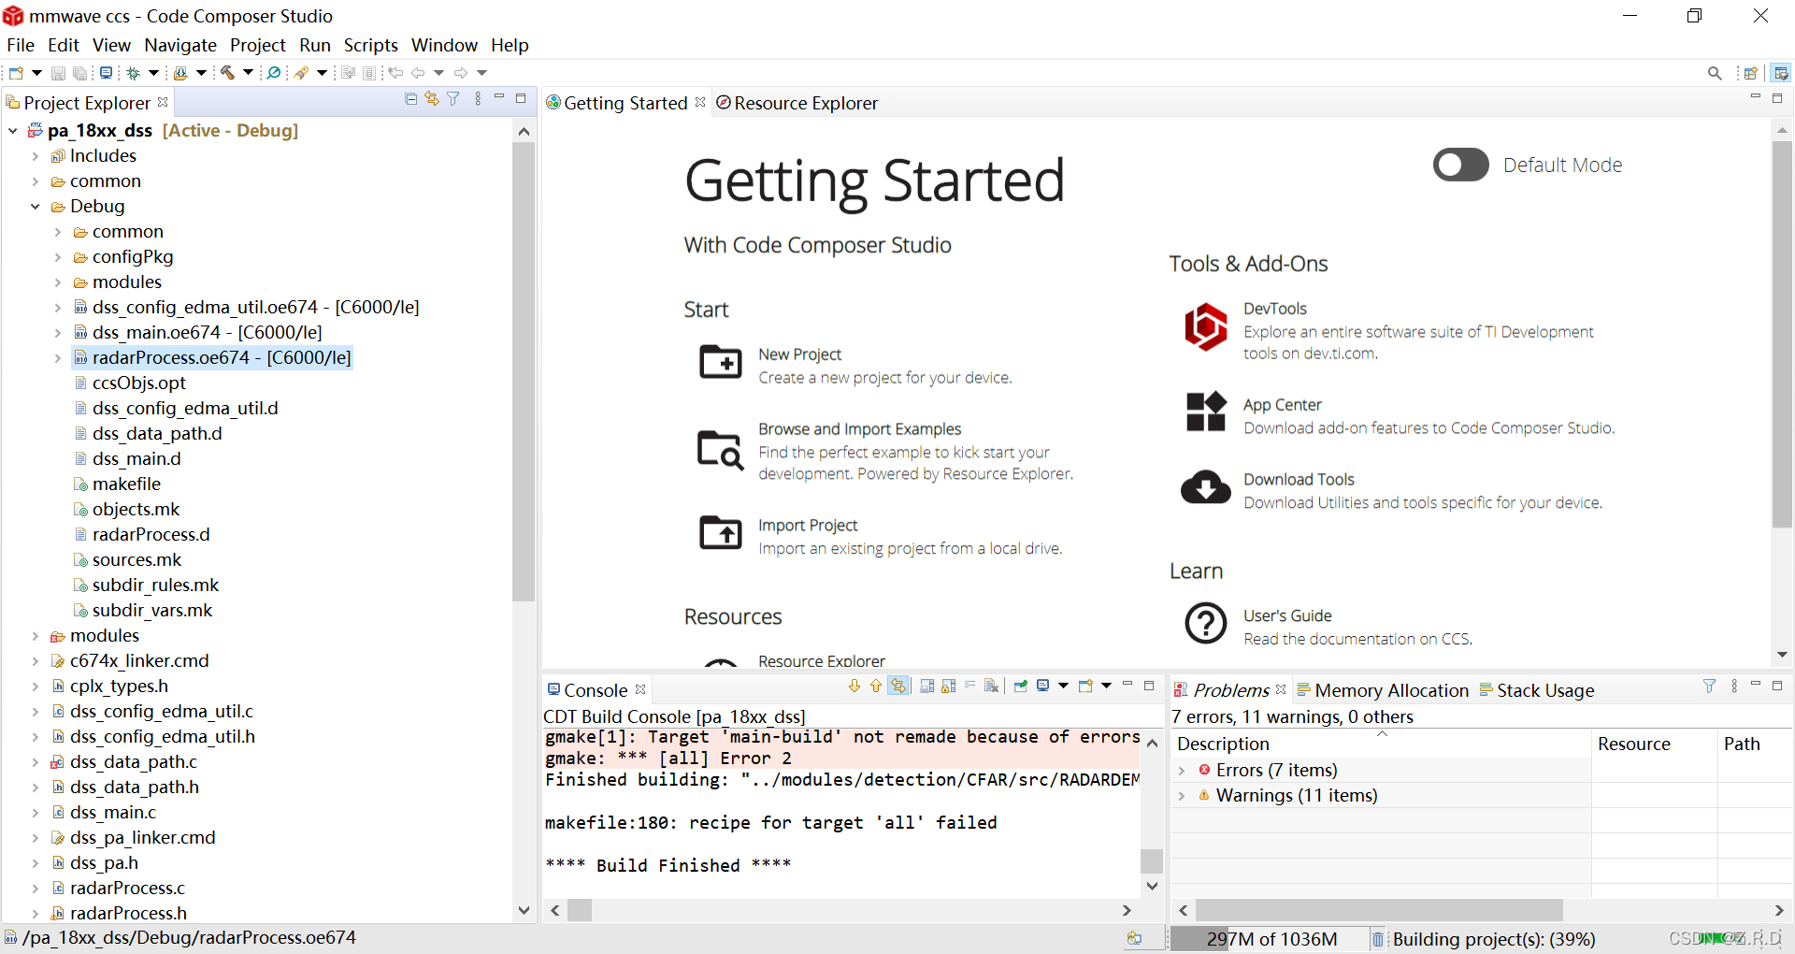
Task: Click the New Project folder icon
Action: (x=721, y=362)
